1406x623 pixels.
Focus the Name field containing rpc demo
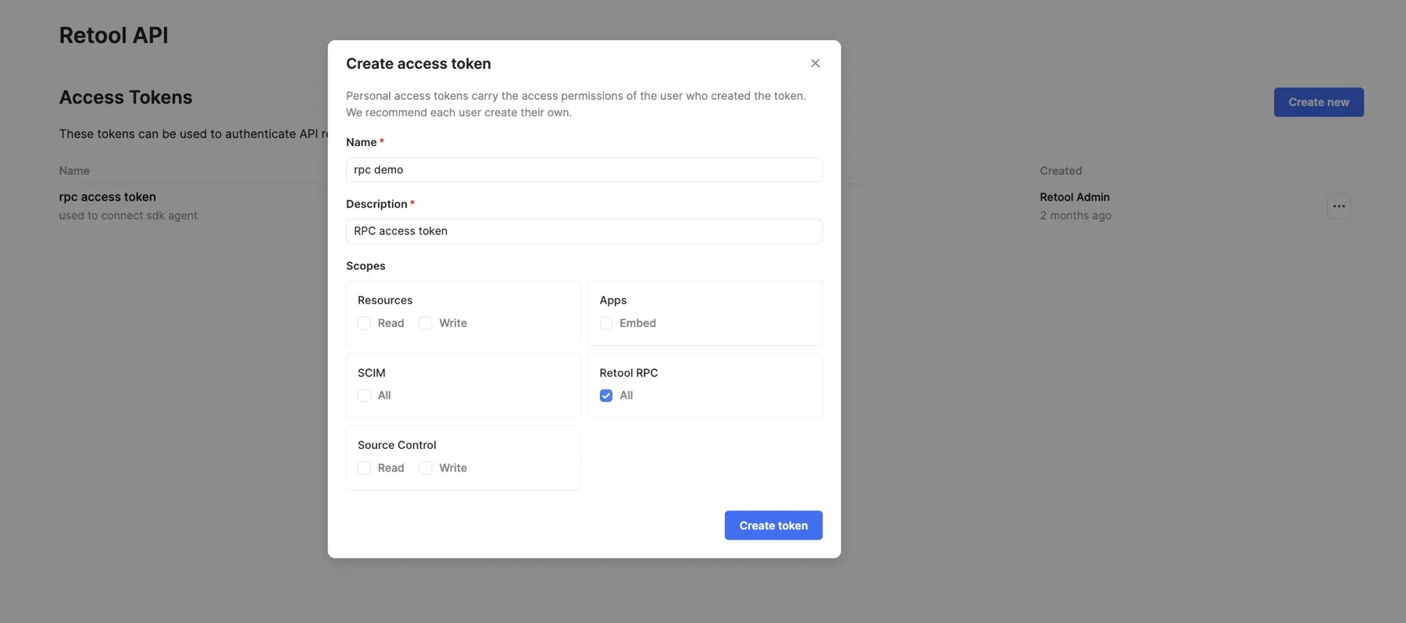coord(583,169)
